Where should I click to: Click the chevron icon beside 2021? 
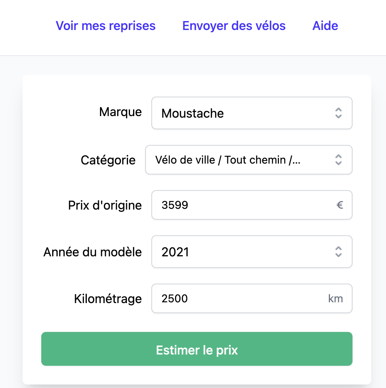(338, 252)
